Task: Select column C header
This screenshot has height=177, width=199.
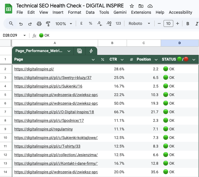Action: point(144,43)
